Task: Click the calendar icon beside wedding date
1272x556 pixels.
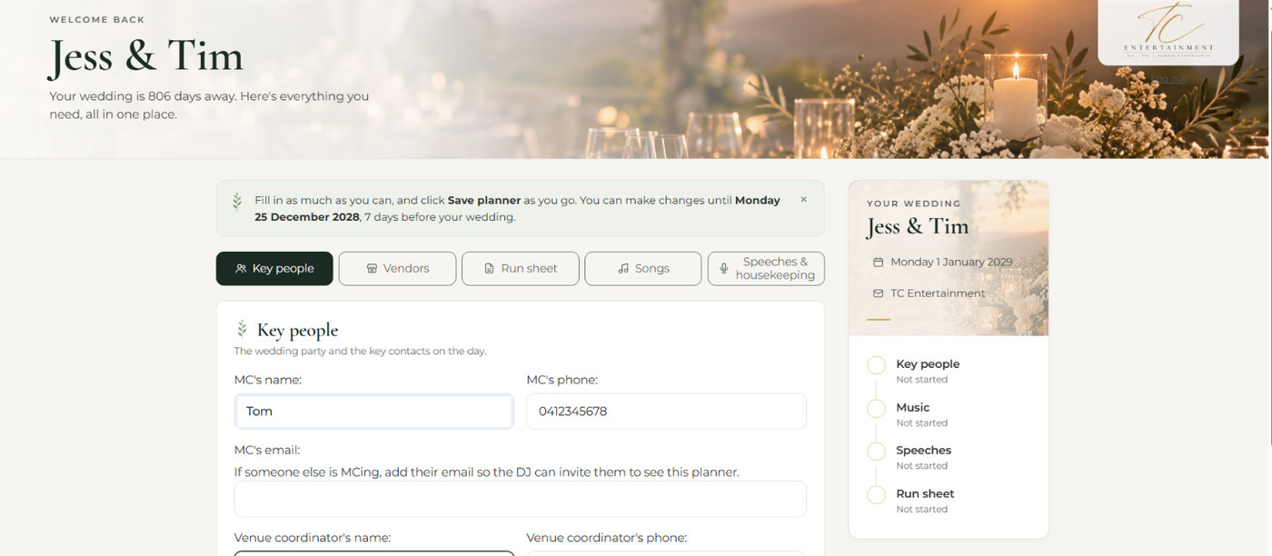Action: coord(878,262)
